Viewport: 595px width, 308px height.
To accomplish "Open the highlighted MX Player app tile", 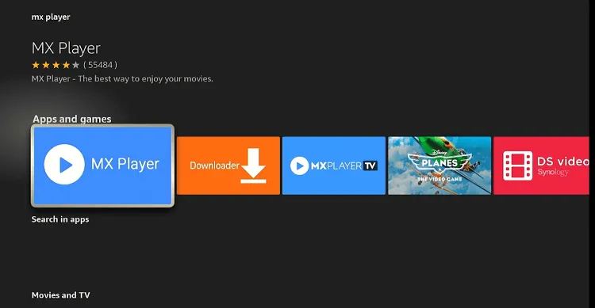I will (x=102, y=165).
